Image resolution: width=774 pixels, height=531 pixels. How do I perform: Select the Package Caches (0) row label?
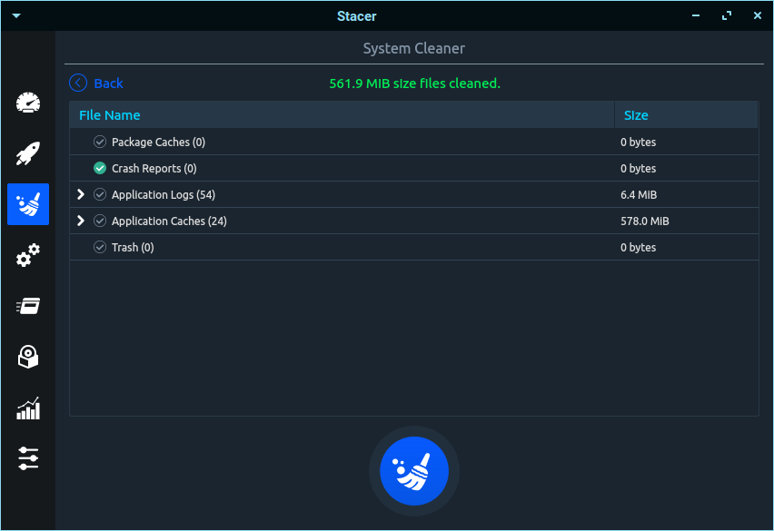point(158,142)
